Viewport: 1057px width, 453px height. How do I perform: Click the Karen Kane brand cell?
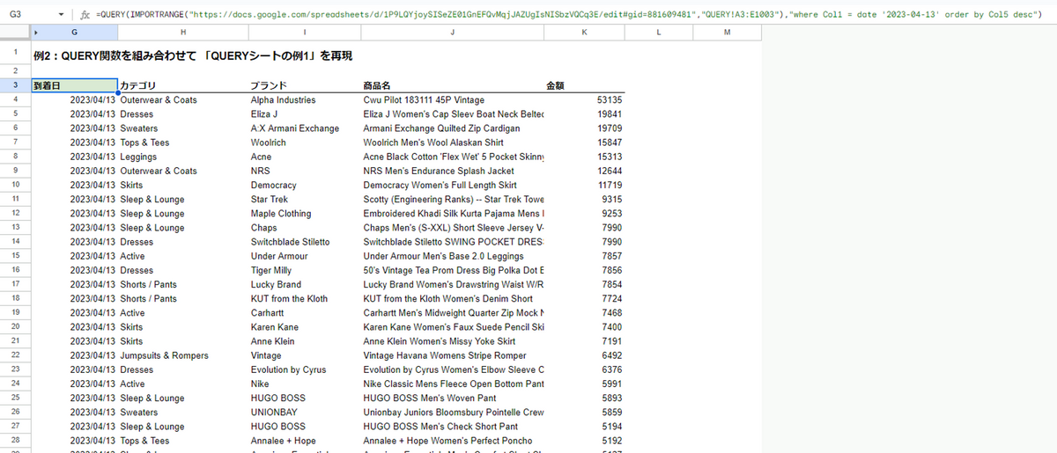(304, 327)
